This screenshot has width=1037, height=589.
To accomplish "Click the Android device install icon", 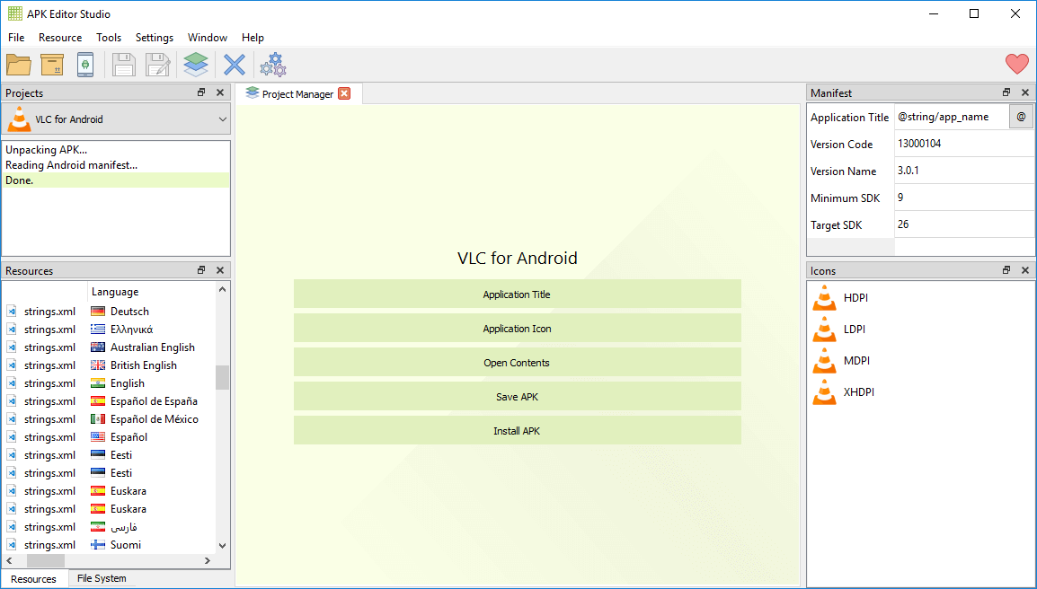I will tap(85, 64).
